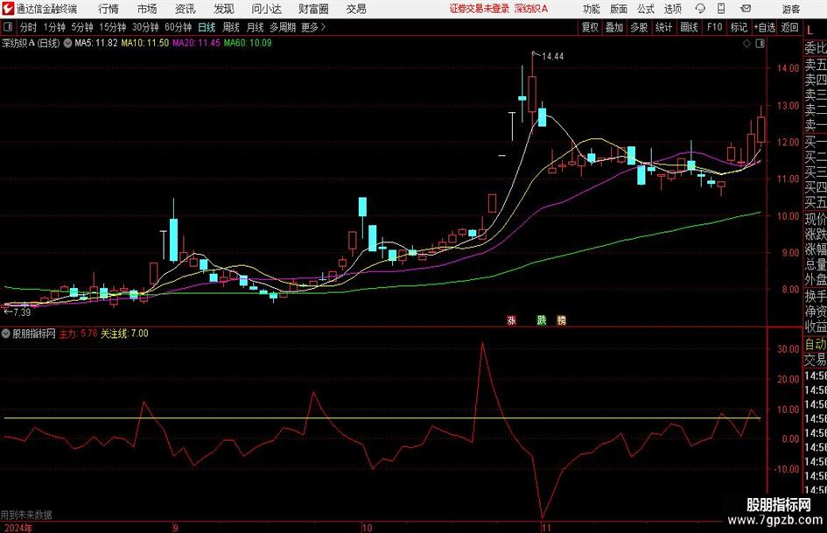827x533 pixels.
Task: Click the 多股 multi-stock button
Action: point(639,27)
